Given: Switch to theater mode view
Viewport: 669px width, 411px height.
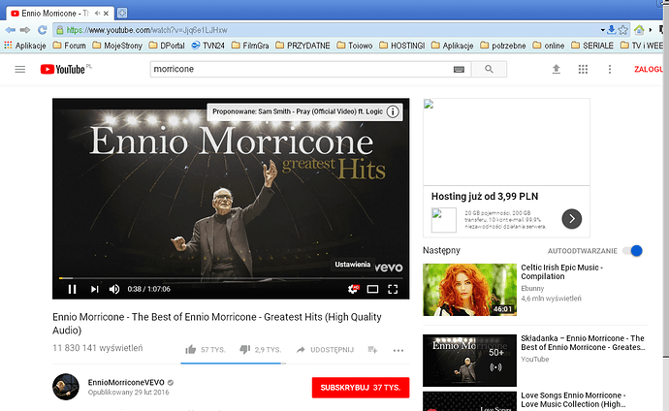Looking at the screenshot, I should pyautogui.click(x=372, y=290).
